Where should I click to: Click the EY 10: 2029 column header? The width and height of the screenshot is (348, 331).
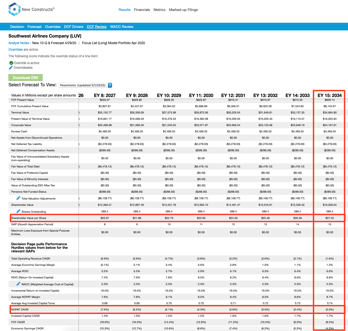tap(169, 95)
